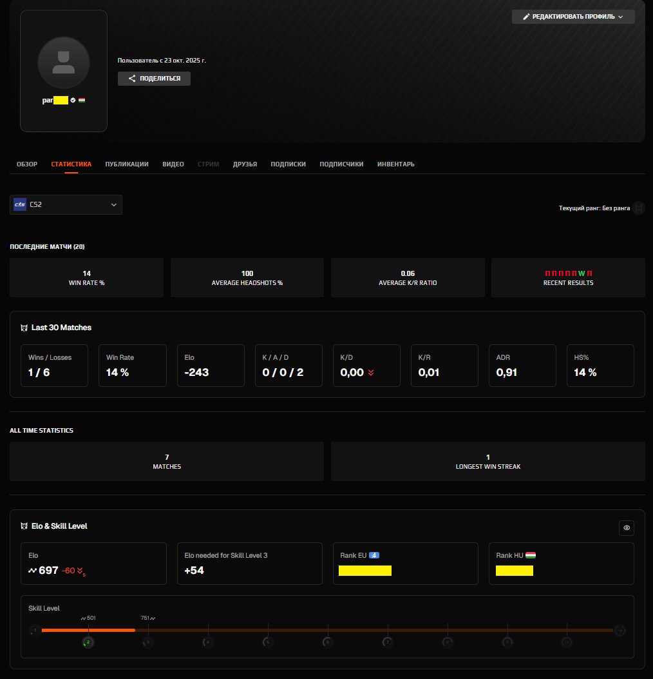Open the CS2 game selector dropdown
This screenshot has height=679, width=653.
point(66,204)
